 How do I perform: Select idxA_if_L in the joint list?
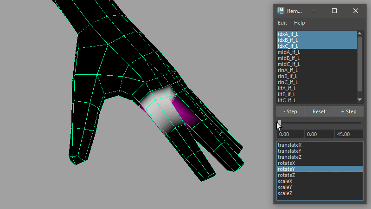pos(288,34)
